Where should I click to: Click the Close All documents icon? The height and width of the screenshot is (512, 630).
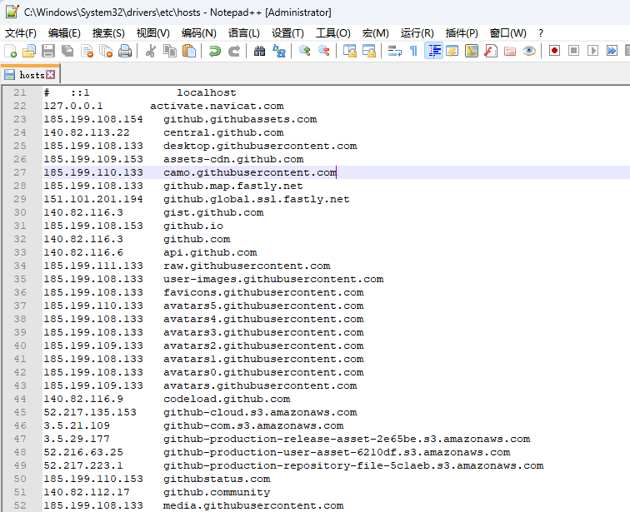[106, 51]
